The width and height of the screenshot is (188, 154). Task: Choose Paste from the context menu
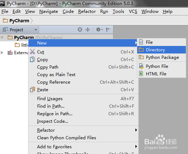click(x=83, y=90)
